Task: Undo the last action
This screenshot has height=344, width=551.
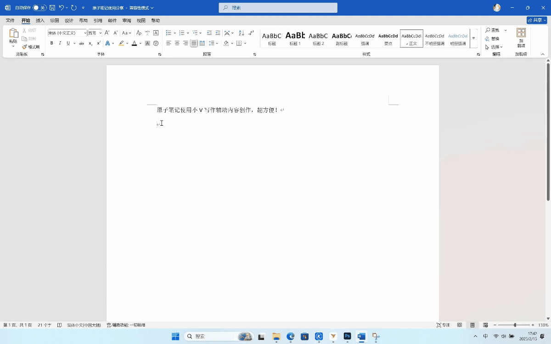Action: click(x=61, y=8)
